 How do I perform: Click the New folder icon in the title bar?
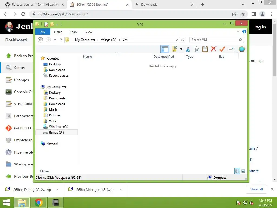click(52, 24)
